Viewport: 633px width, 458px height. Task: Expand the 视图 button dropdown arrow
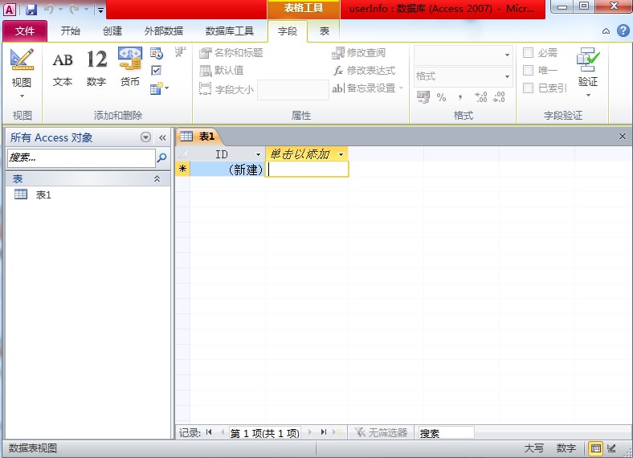pos(22,96)
